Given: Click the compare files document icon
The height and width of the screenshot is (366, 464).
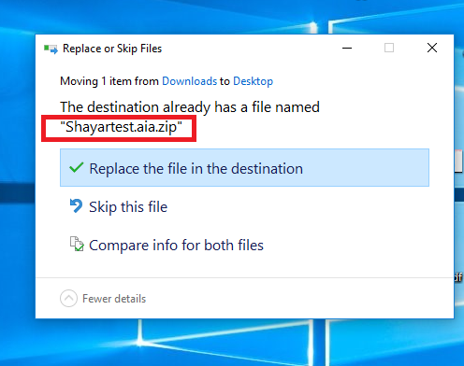Looking at the screenshot, I should [x=77, y=244].
